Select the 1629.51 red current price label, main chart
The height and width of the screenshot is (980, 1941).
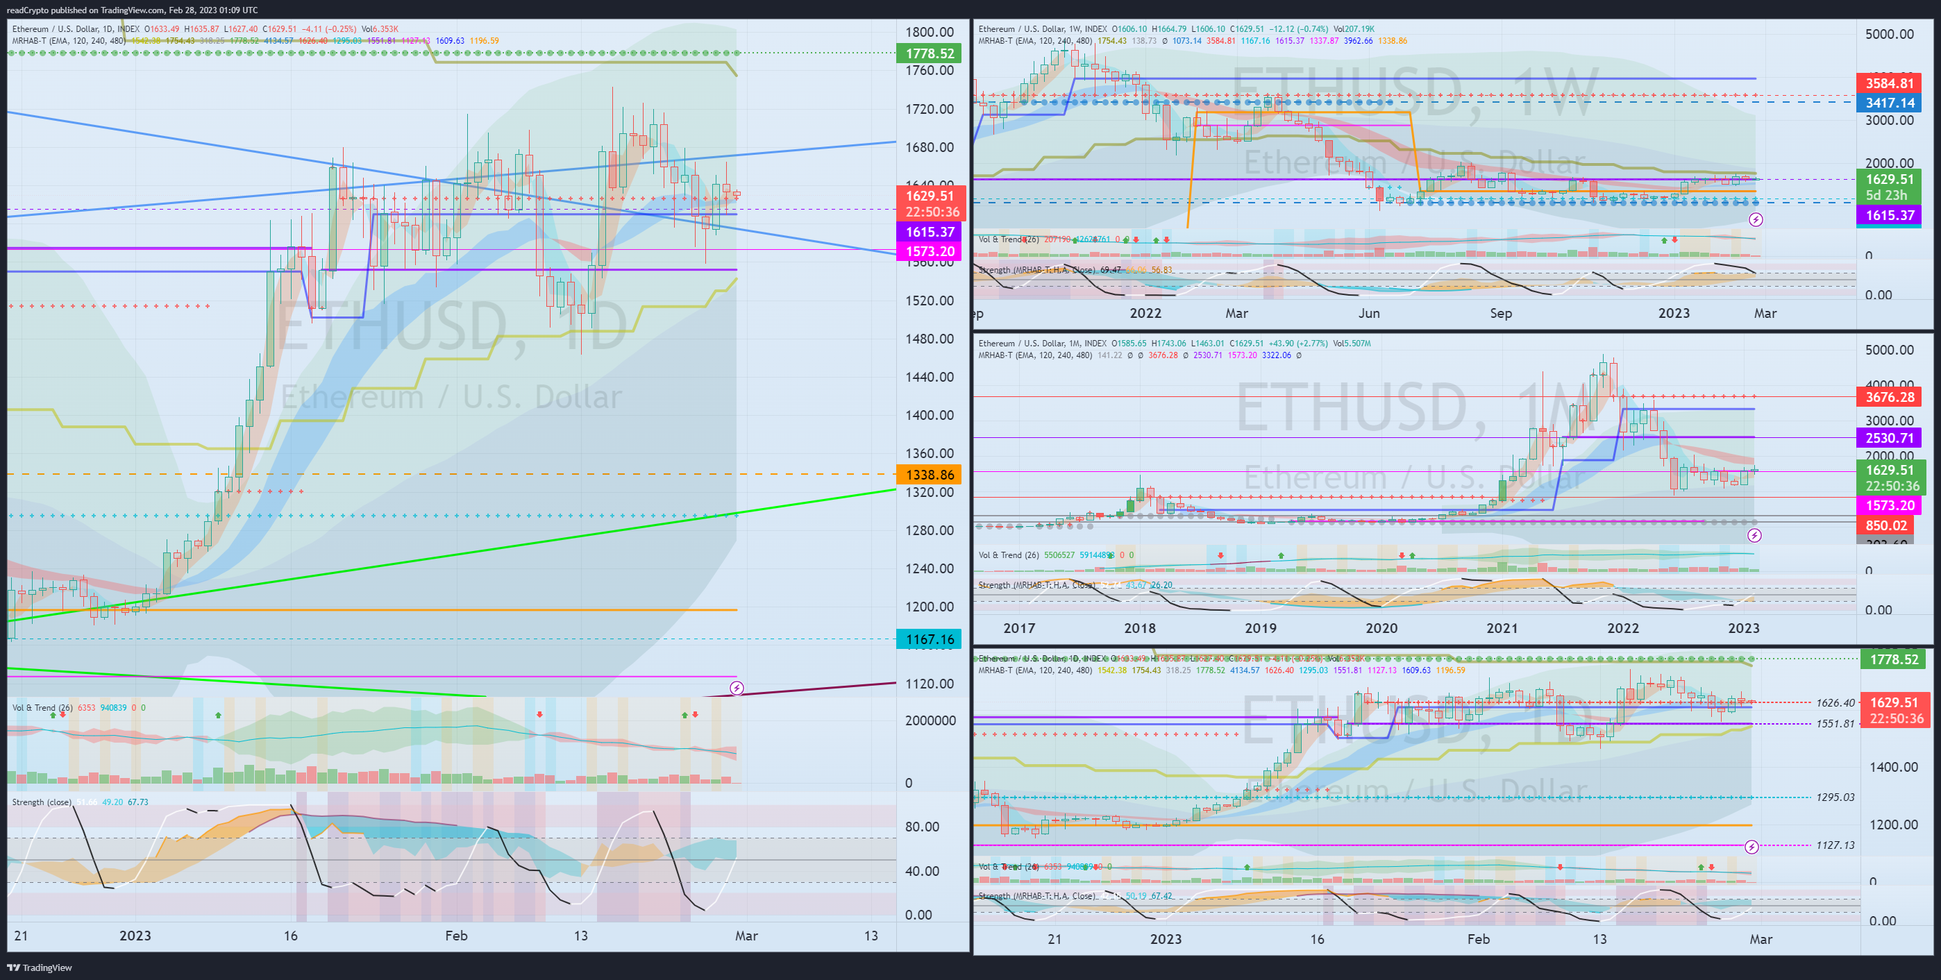(929, 195)
